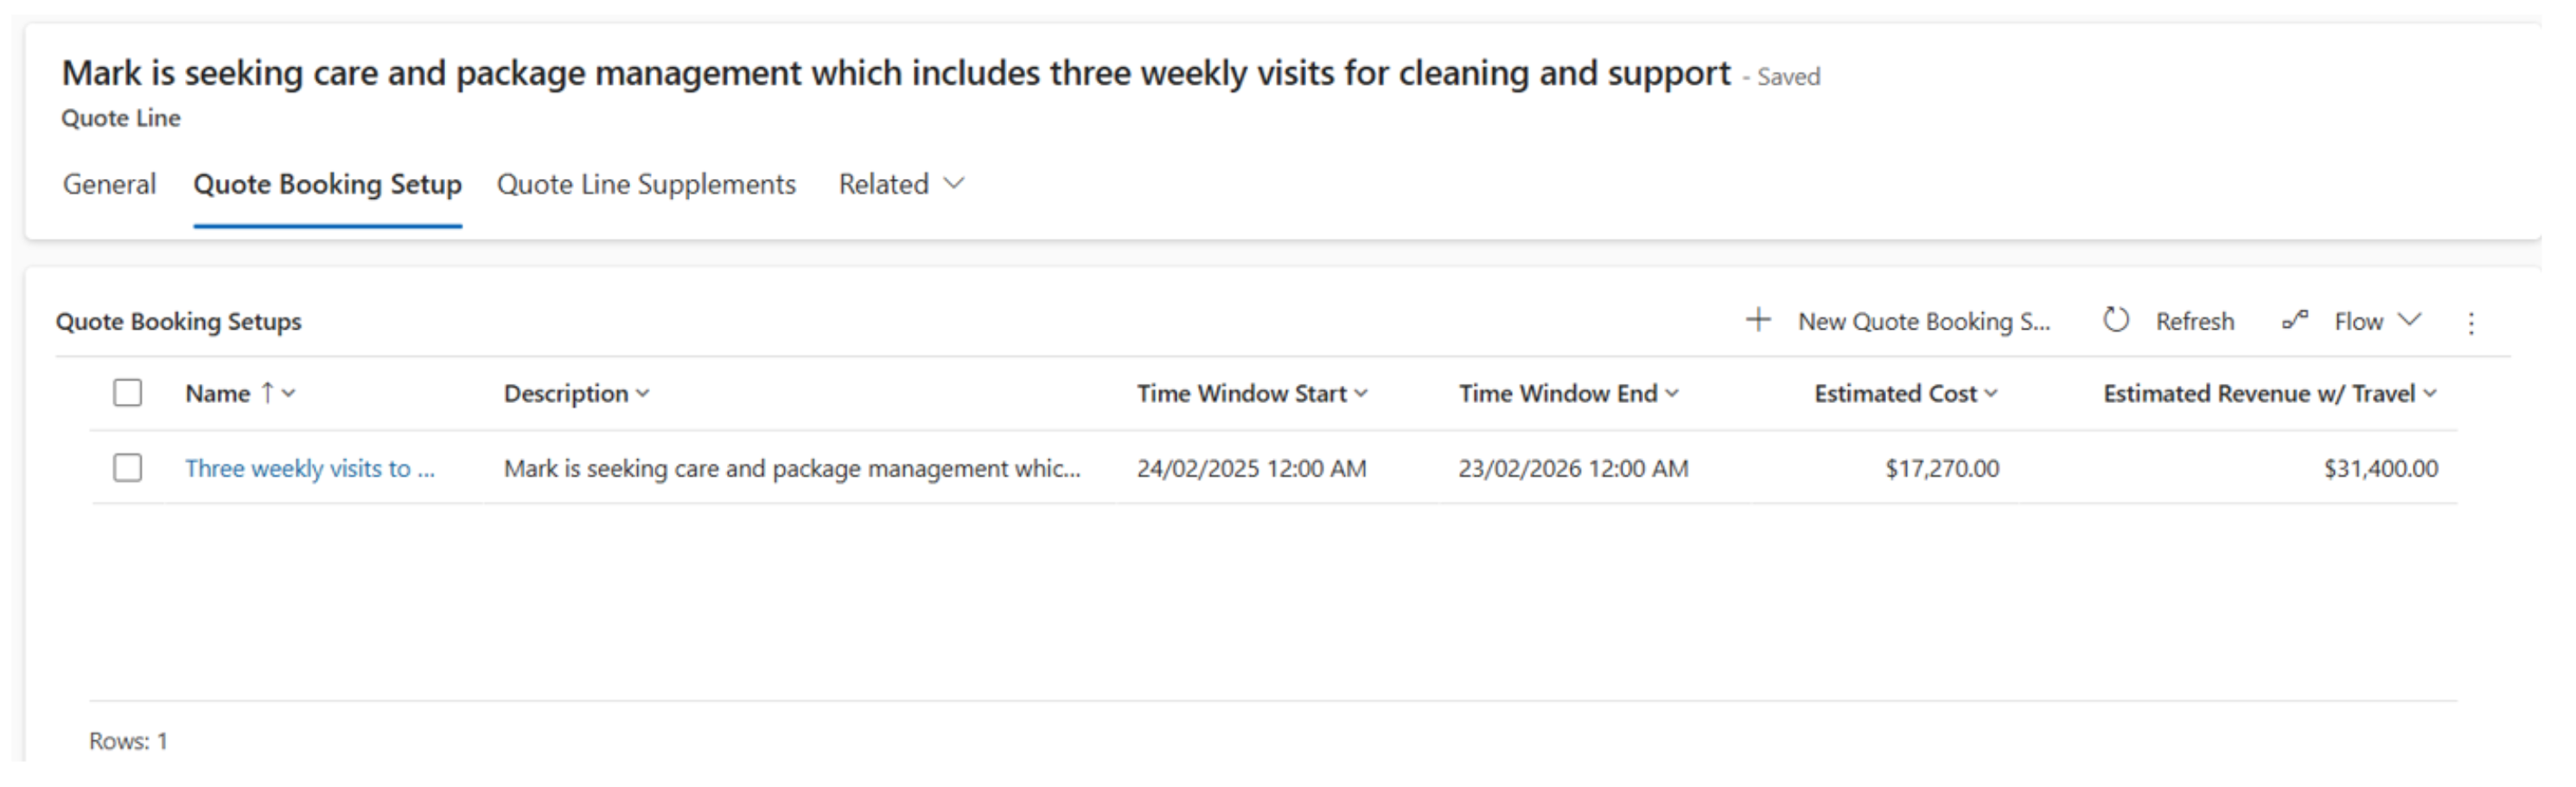Open the Flow dropdown chevron
The width and height of the screenshot is (2576, 787).
click(2410, 320)
